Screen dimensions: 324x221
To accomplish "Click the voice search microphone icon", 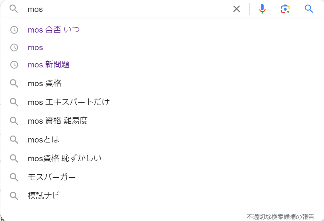I will [x=262, y=9].
